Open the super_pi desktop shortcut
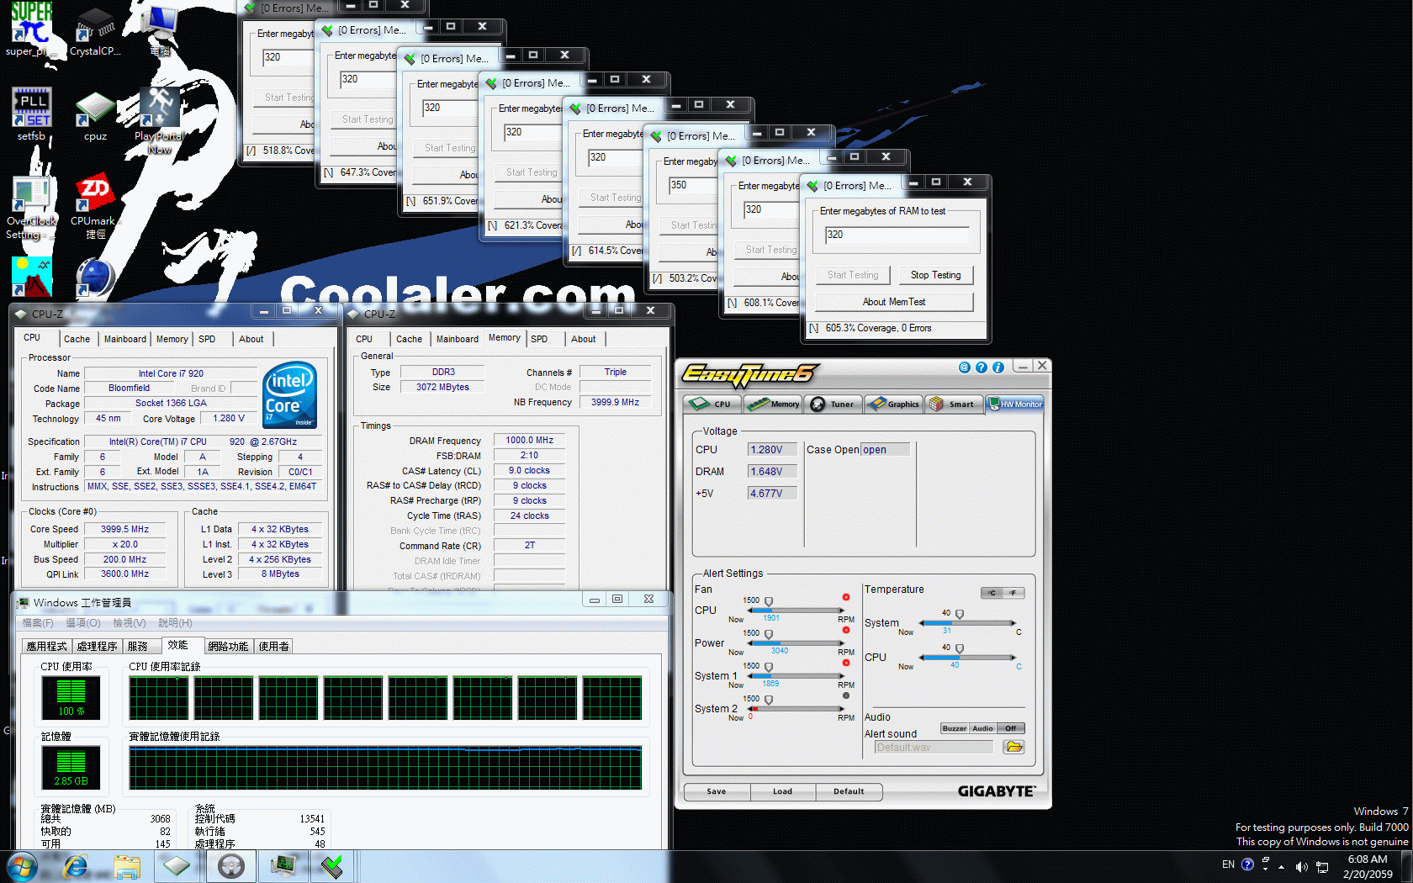1413x883 pixels. click(x=31, y=29)
